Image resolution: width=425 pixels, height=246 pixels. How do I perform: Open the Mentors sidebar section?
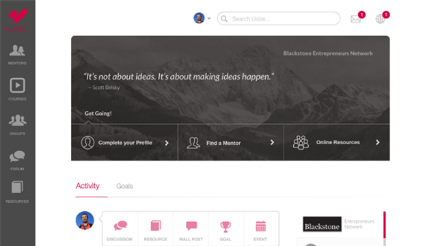point(17,55)
